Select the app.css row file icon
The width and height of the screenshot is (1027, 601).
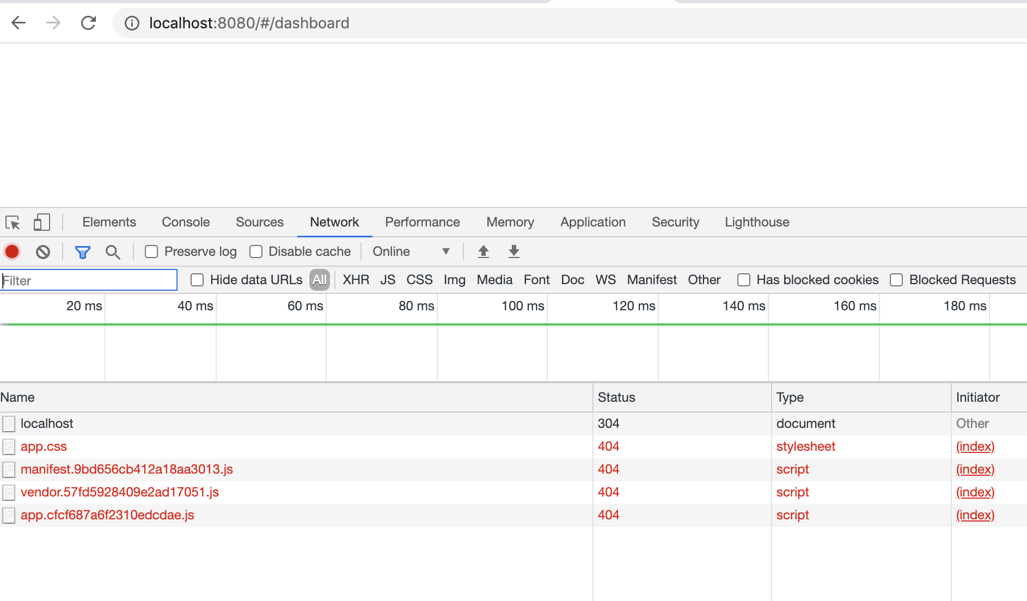[x=9, y=446]
